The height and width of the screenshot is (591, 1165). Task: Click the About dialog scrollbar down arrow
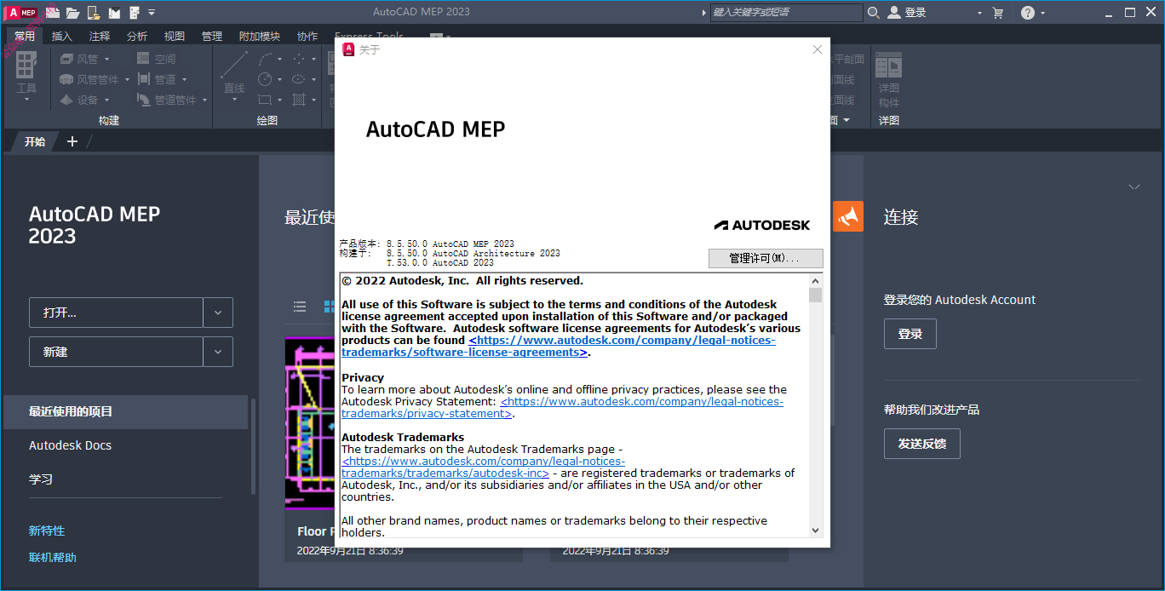click(816, 530)
